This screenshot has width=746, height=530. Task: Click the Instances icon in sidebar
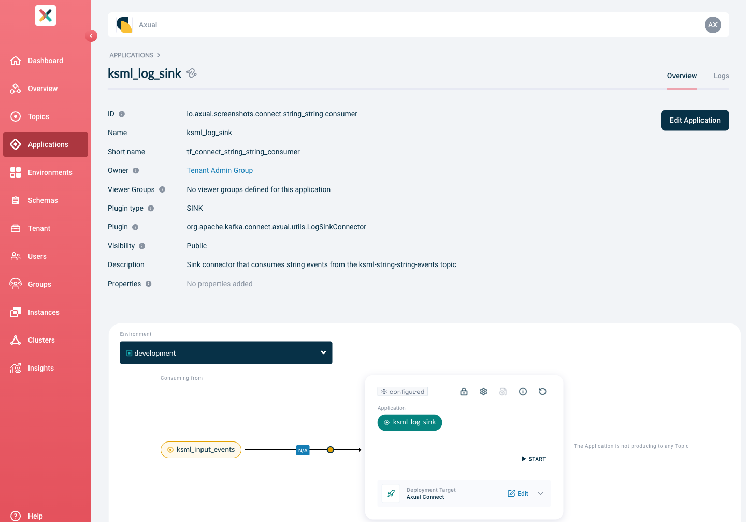coord(16,312)
